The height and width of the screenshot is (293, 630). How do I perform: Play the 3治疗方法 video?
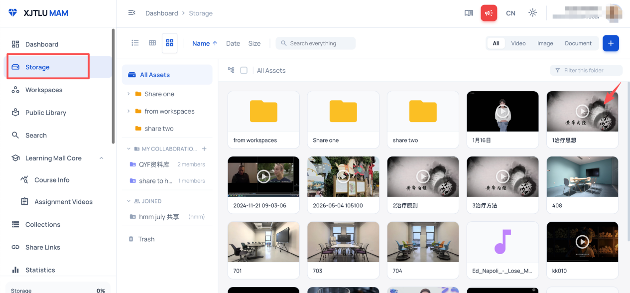pos(503,176)
